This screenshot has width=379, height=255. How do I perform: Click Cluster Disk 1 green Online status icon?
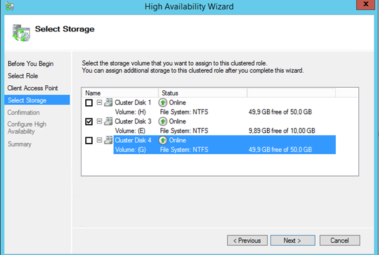(x=163, y=103)
